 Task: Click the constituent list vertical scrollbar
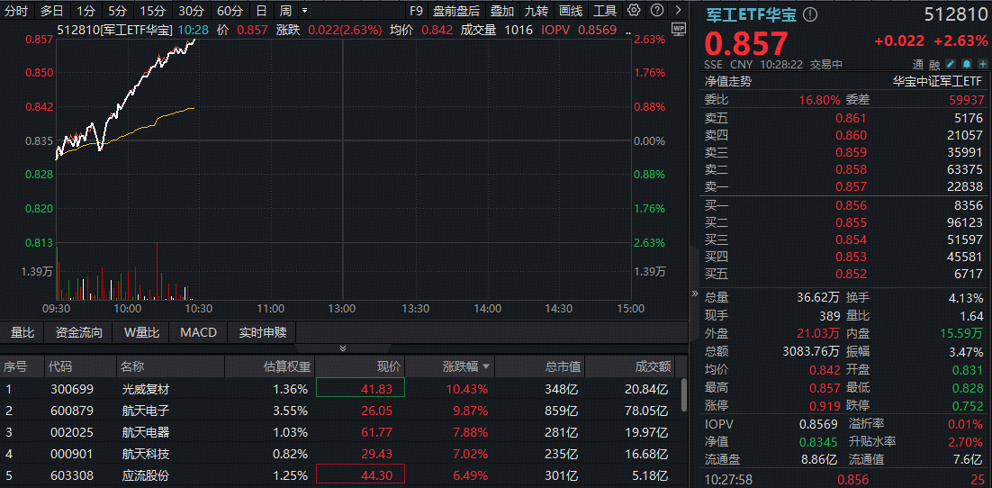pos(683,393)
